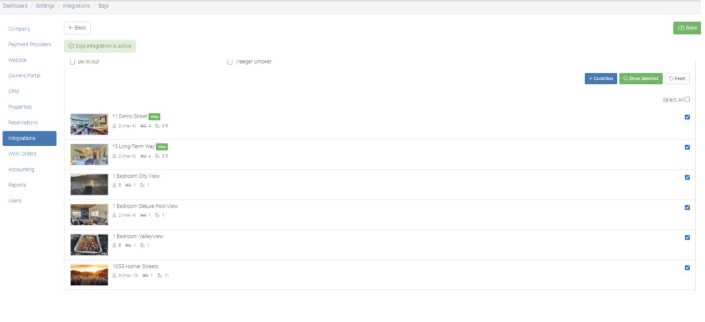Enable the Traeger Smoker checkbox
This screenshot has height=322, width=705.
click(230, 62)
